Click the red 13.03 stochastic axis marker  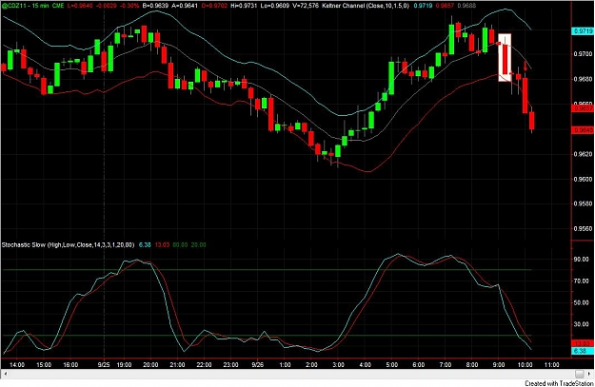pyautogui.click(x=583, y=344)
